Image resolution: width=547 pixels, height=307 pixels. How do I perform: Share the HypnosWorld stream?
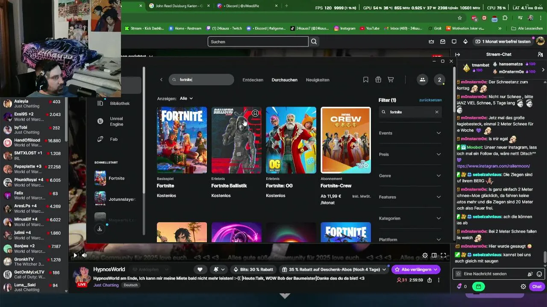(x=429, y=280)
